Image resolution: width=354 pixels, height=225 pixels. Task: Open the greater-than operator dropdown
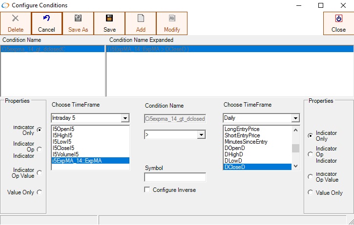tap(201, 134)
